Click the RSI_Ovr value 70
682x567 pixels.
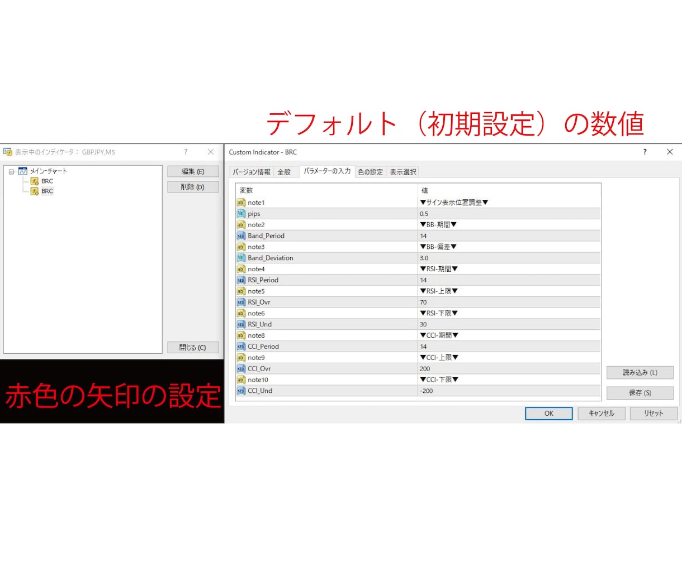coord(423,302)
